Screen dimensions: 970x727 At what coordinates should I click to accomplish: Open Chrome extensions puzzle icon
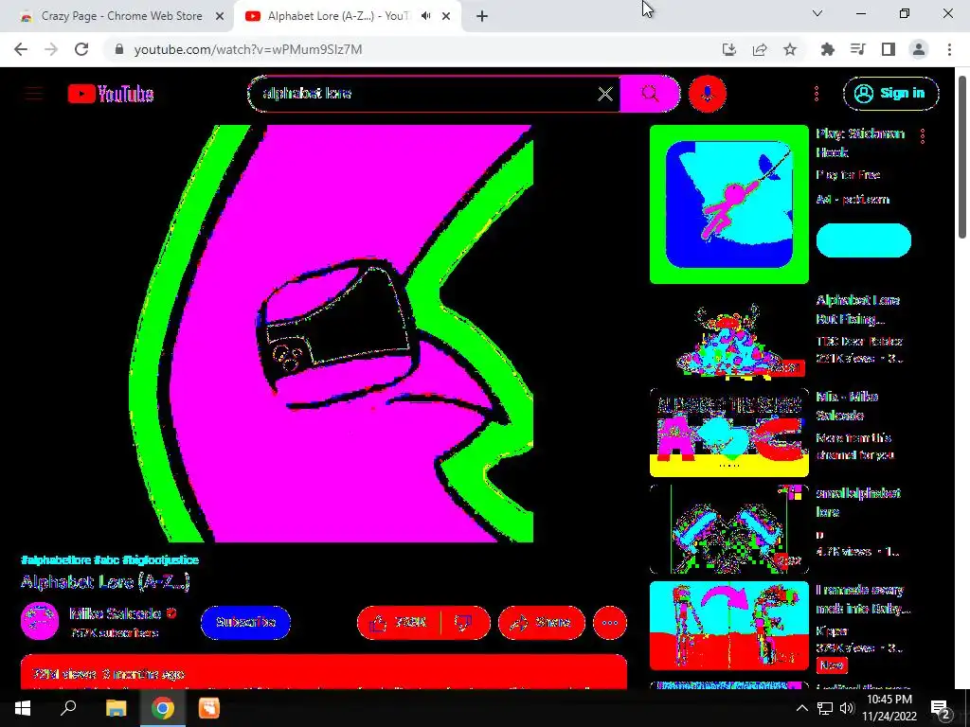coord(828,49)
